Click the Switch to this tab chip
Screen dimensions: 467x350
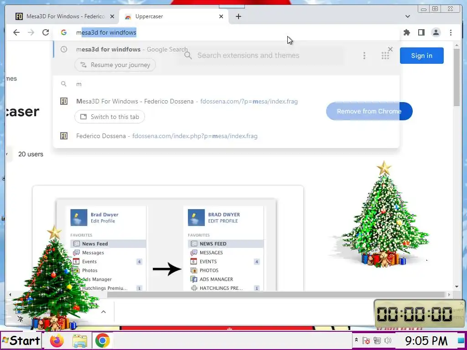coord(109,117)
